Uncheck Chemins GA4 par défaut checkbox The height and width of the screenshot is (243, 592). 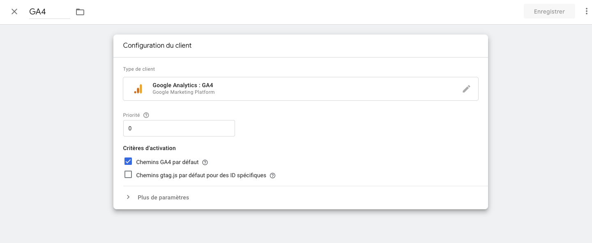tap(128, 162)
